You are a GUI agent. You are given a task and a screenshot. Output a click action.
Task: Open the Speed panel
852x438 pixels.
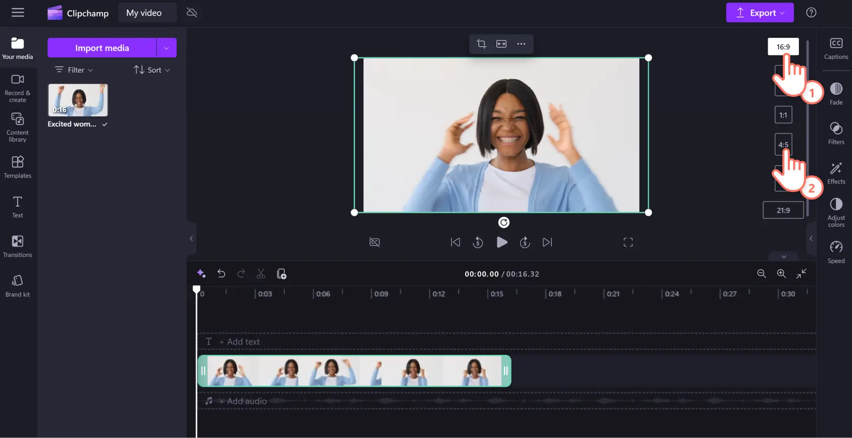(x=836, y=252)
